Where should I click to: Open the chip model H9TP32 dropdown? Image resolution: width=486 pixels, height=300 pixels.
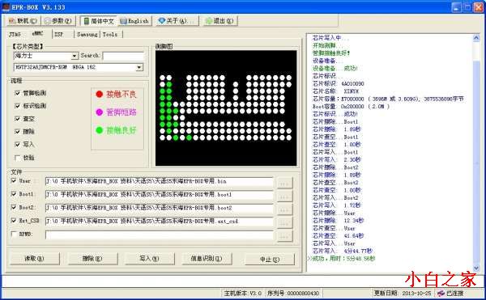(x=139, y=67)
